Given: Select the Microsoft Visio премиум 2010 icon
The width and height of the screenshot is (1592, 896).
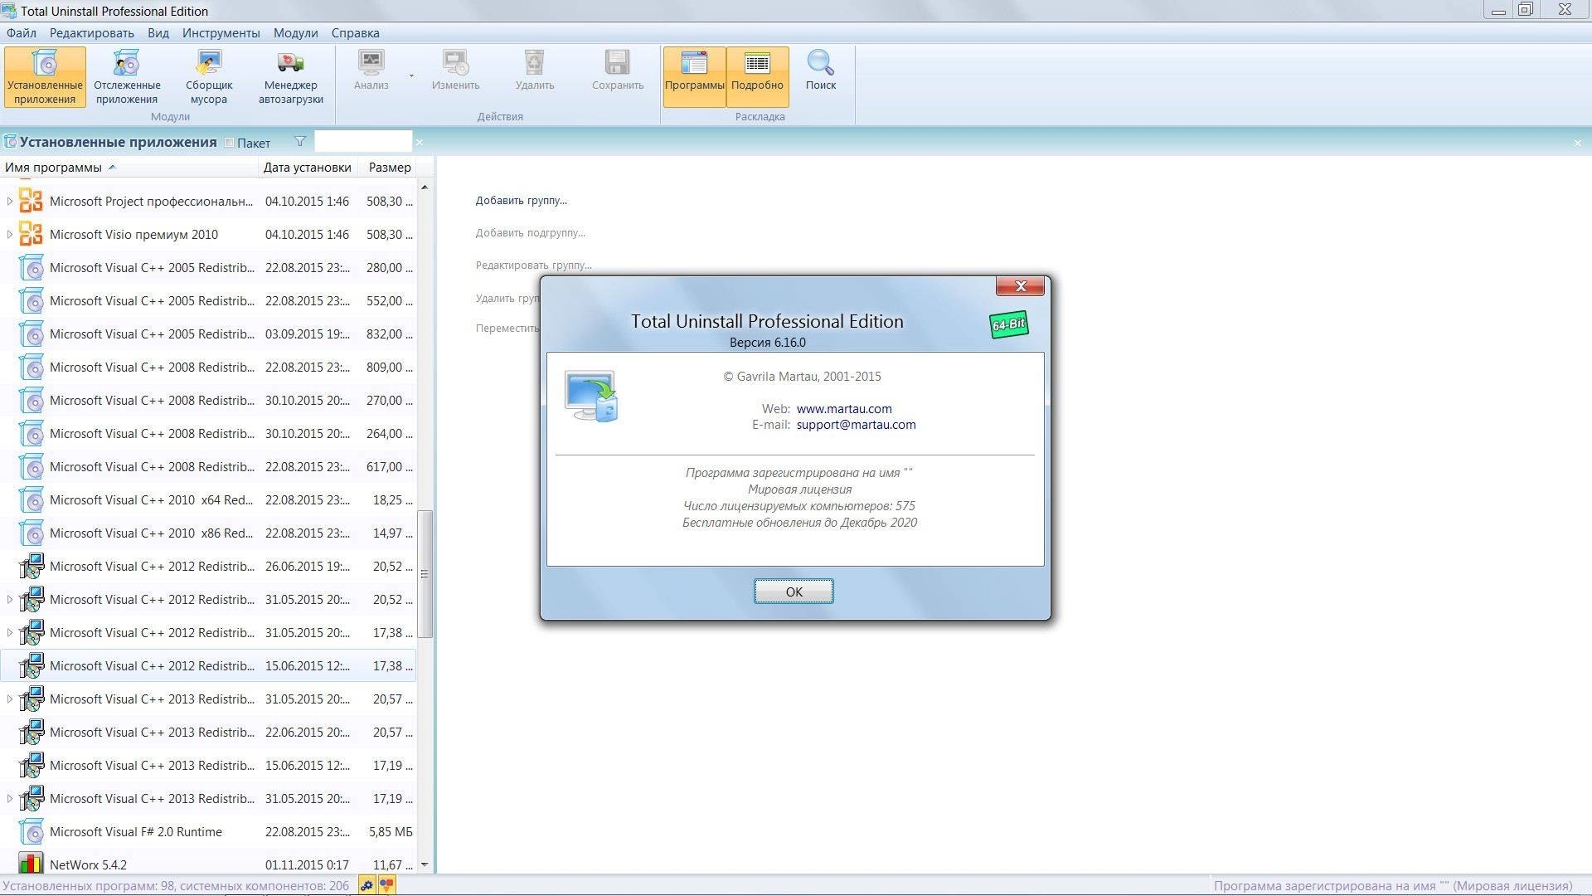Looking at the screenshot, I should pos(31,234).
